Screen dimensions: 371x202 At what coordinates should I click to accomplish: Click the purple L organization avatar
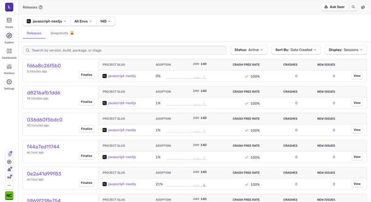[9, 7]
